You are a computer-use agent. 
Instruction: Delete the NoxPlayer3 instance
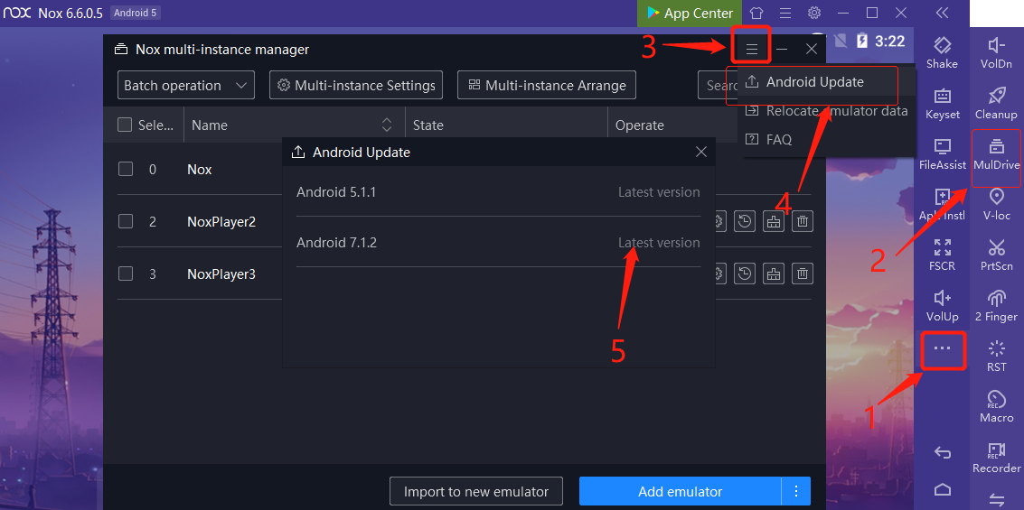(x=803, y=274)
